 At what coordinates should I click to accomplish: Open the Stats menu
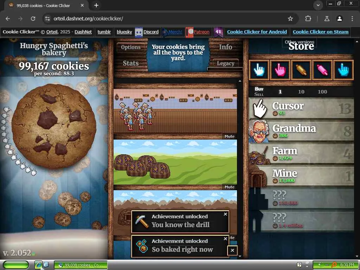pos(131,63)
